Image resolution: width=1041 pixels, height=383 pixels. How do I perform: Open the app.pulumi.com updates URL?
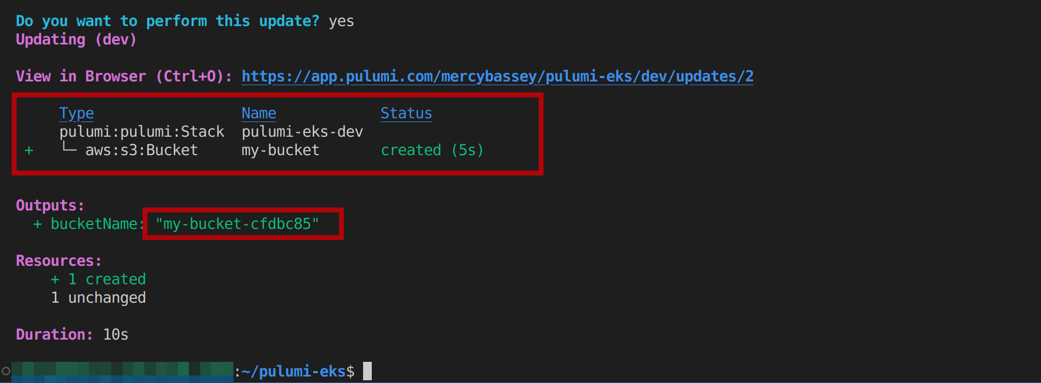coord(497,76)
